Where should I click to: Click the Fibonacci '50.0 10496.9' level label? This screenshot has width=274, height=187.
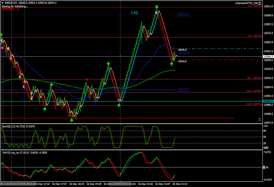tap(255, 91)
